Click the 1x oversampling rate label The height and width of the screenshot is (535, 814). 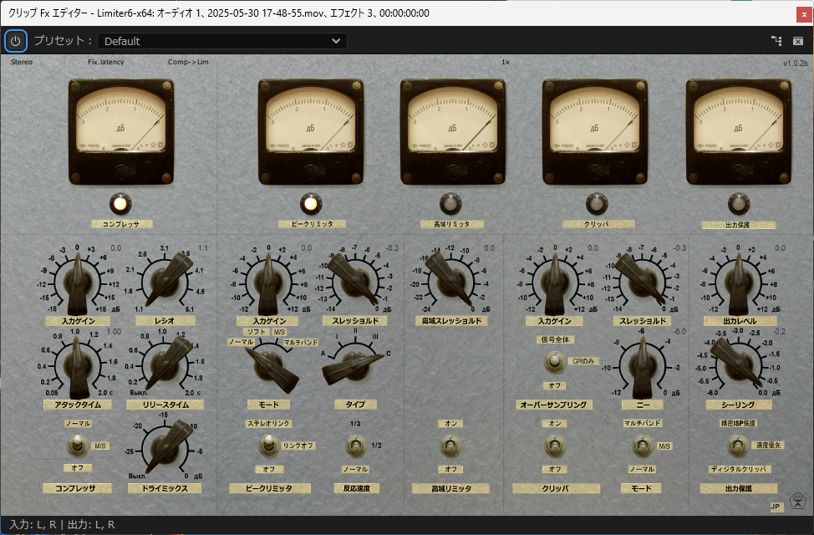click(506, 62)
